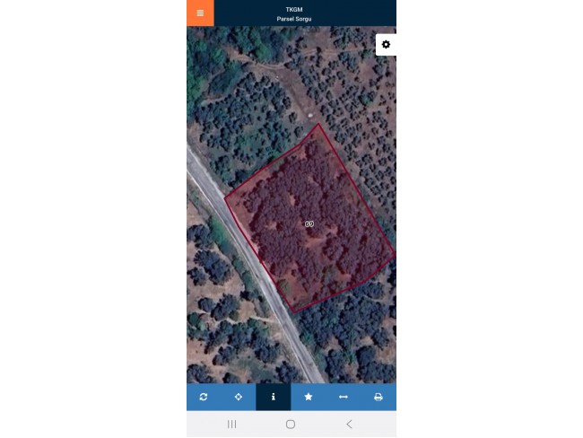The width and height of the screenshot is (583, 438).
Task: Click southernmost vertex of red parcel outline
Action: point(293,312)
